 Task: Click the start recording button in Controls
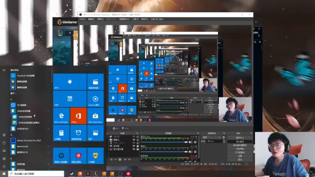[x=240, y=149]
